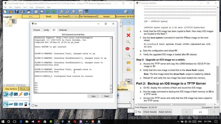
Task: Zoom out with the minus magnifier icon
Action: click(73, 12)
